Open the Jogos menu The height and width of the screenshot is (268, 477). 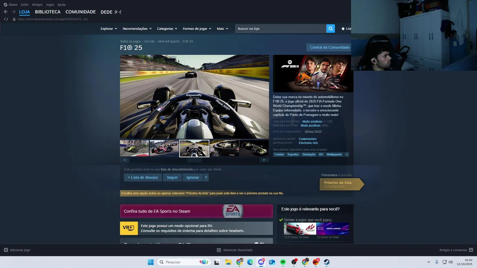click(50, 4)
